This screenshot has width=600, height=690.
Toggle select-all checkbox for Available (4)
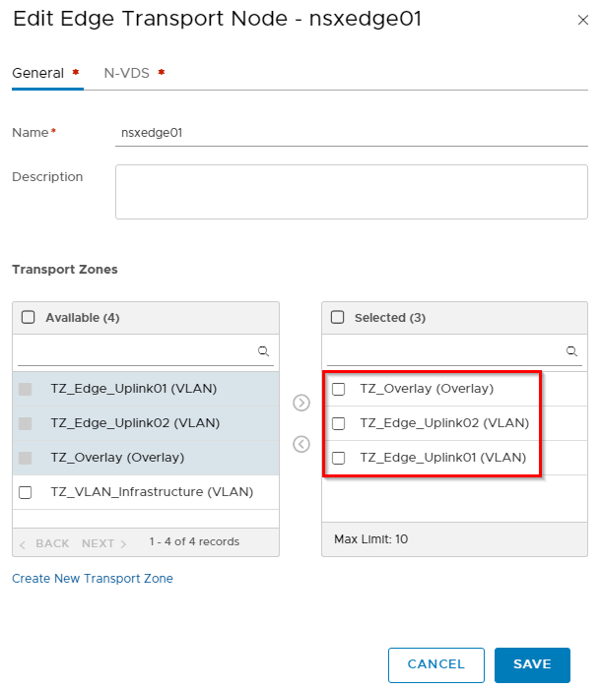click(x=28, y=317)
